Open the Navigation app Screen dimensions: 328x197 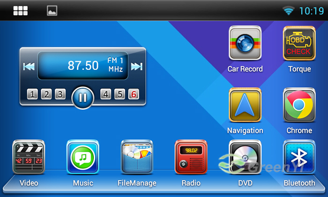[245, 105]
